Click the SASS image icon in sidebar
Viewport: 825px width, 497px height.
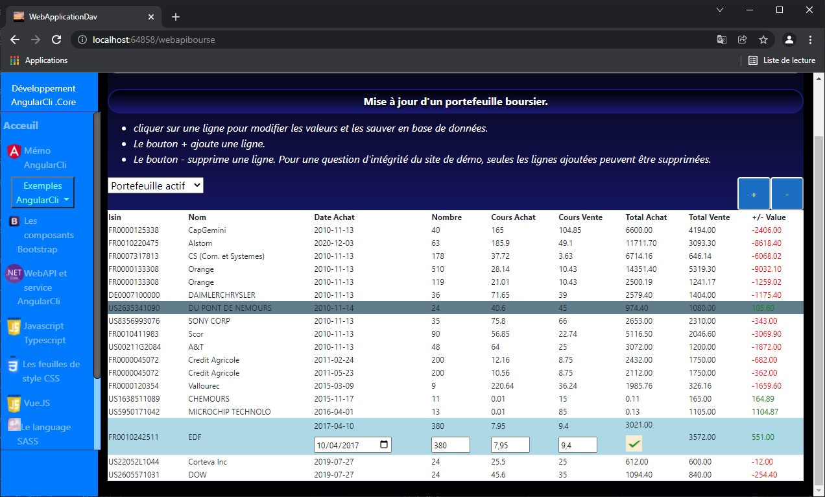[x=14, y=425]
